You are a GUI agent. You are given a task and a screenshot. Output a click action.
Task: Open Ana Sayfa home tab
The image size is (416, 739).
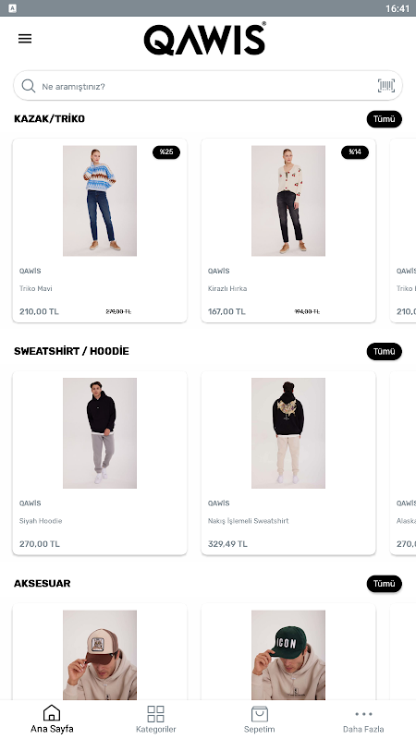click(x=52, y=720)
